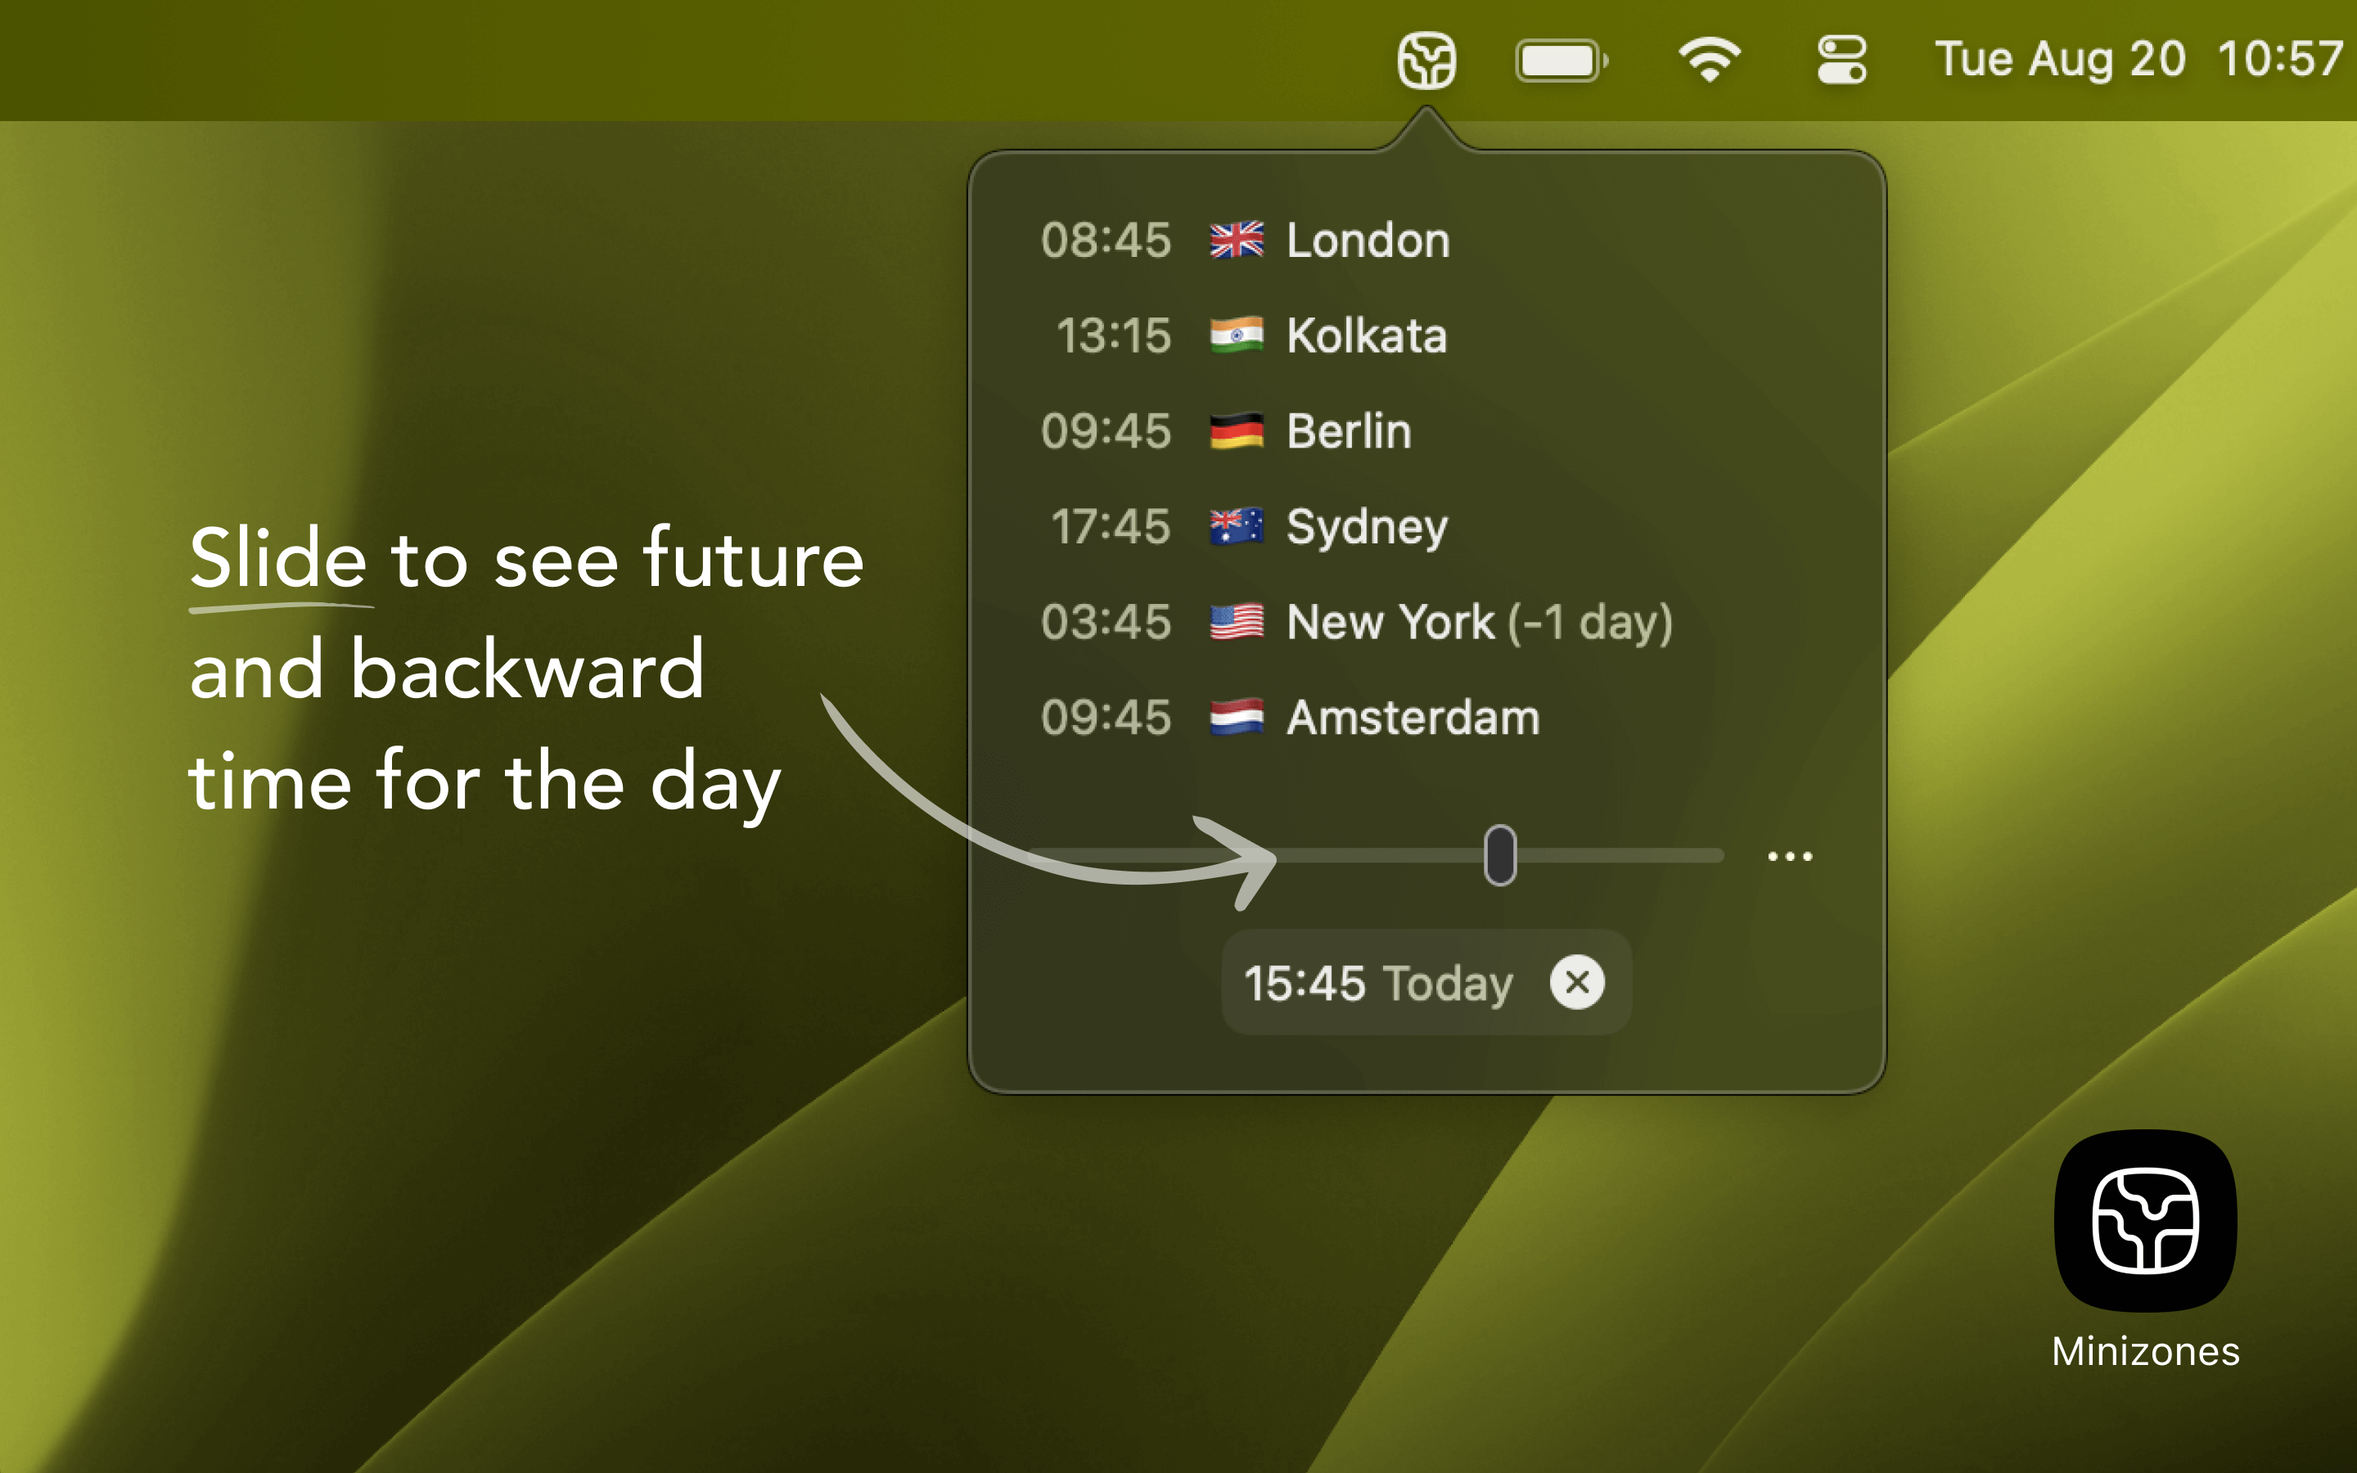Click the Netherlands flag beside Amsterdam
The width and height of the screenshot is (2357, 1473).
[x=1236, y=717]
